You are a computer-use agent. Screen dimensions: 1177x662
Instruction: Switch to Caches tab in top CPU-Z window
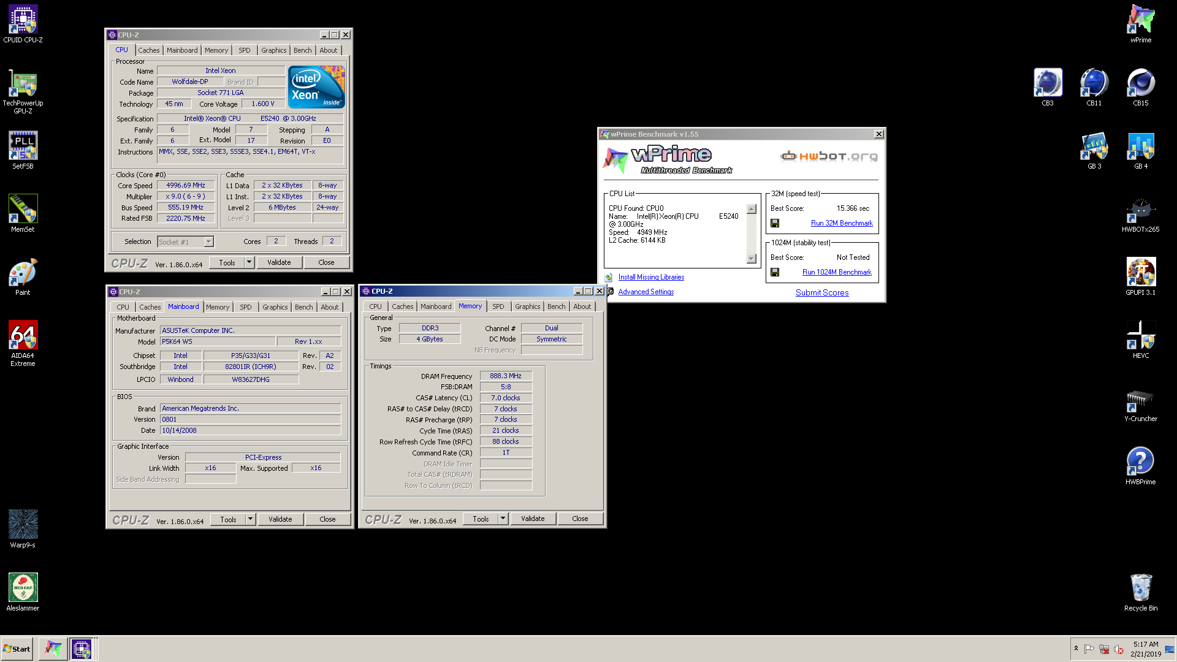coord(148,50)
